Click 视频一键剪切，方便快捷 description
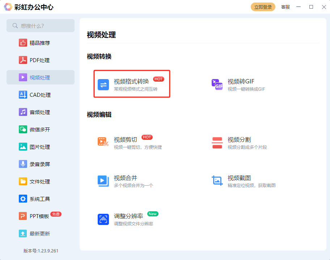The height and width of the screenshot is (260, 330). click(138, 147)
